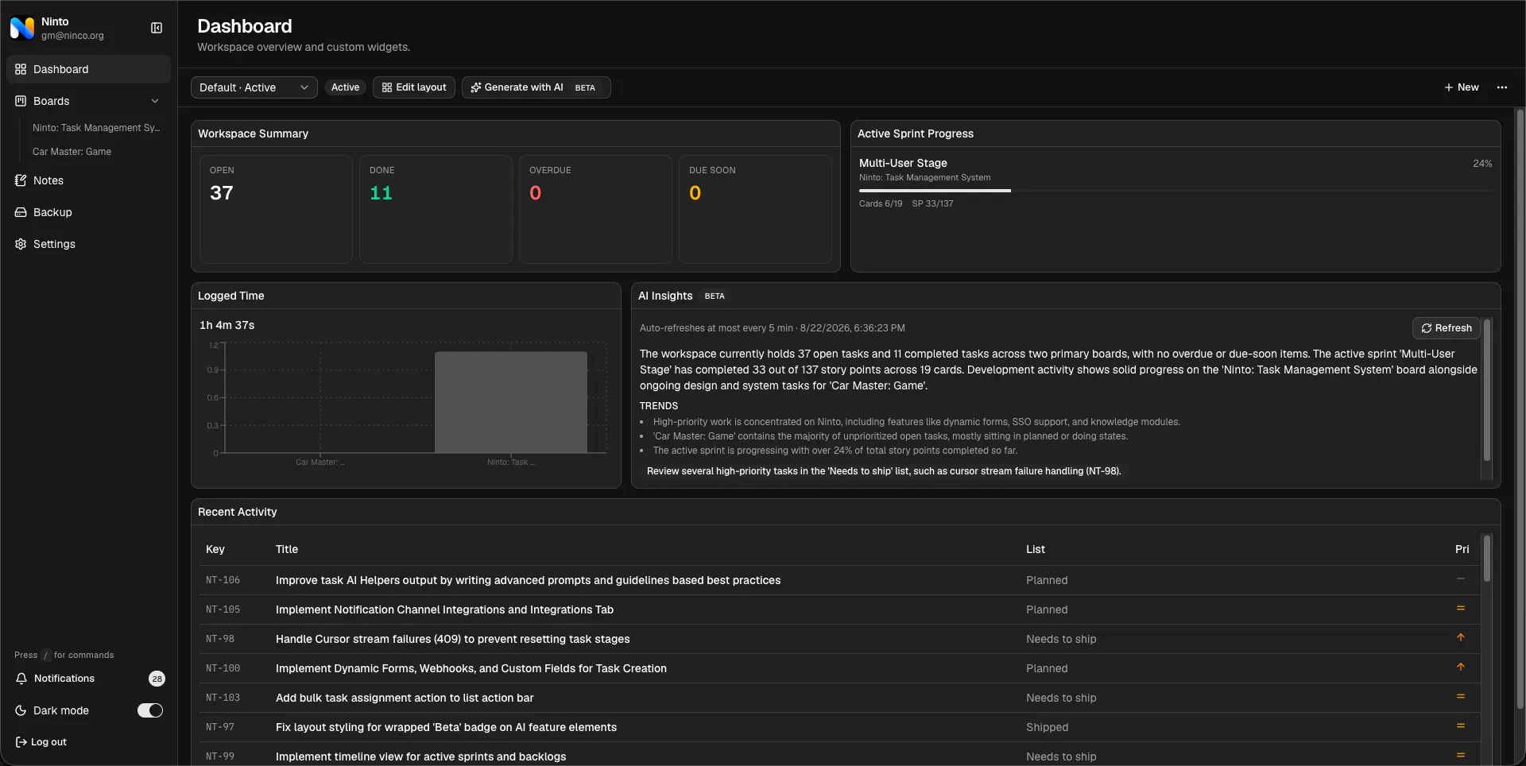This screenshot has width=1526, height=766.
Task: Open Notes in sidebar
Action: pos(89,180)
